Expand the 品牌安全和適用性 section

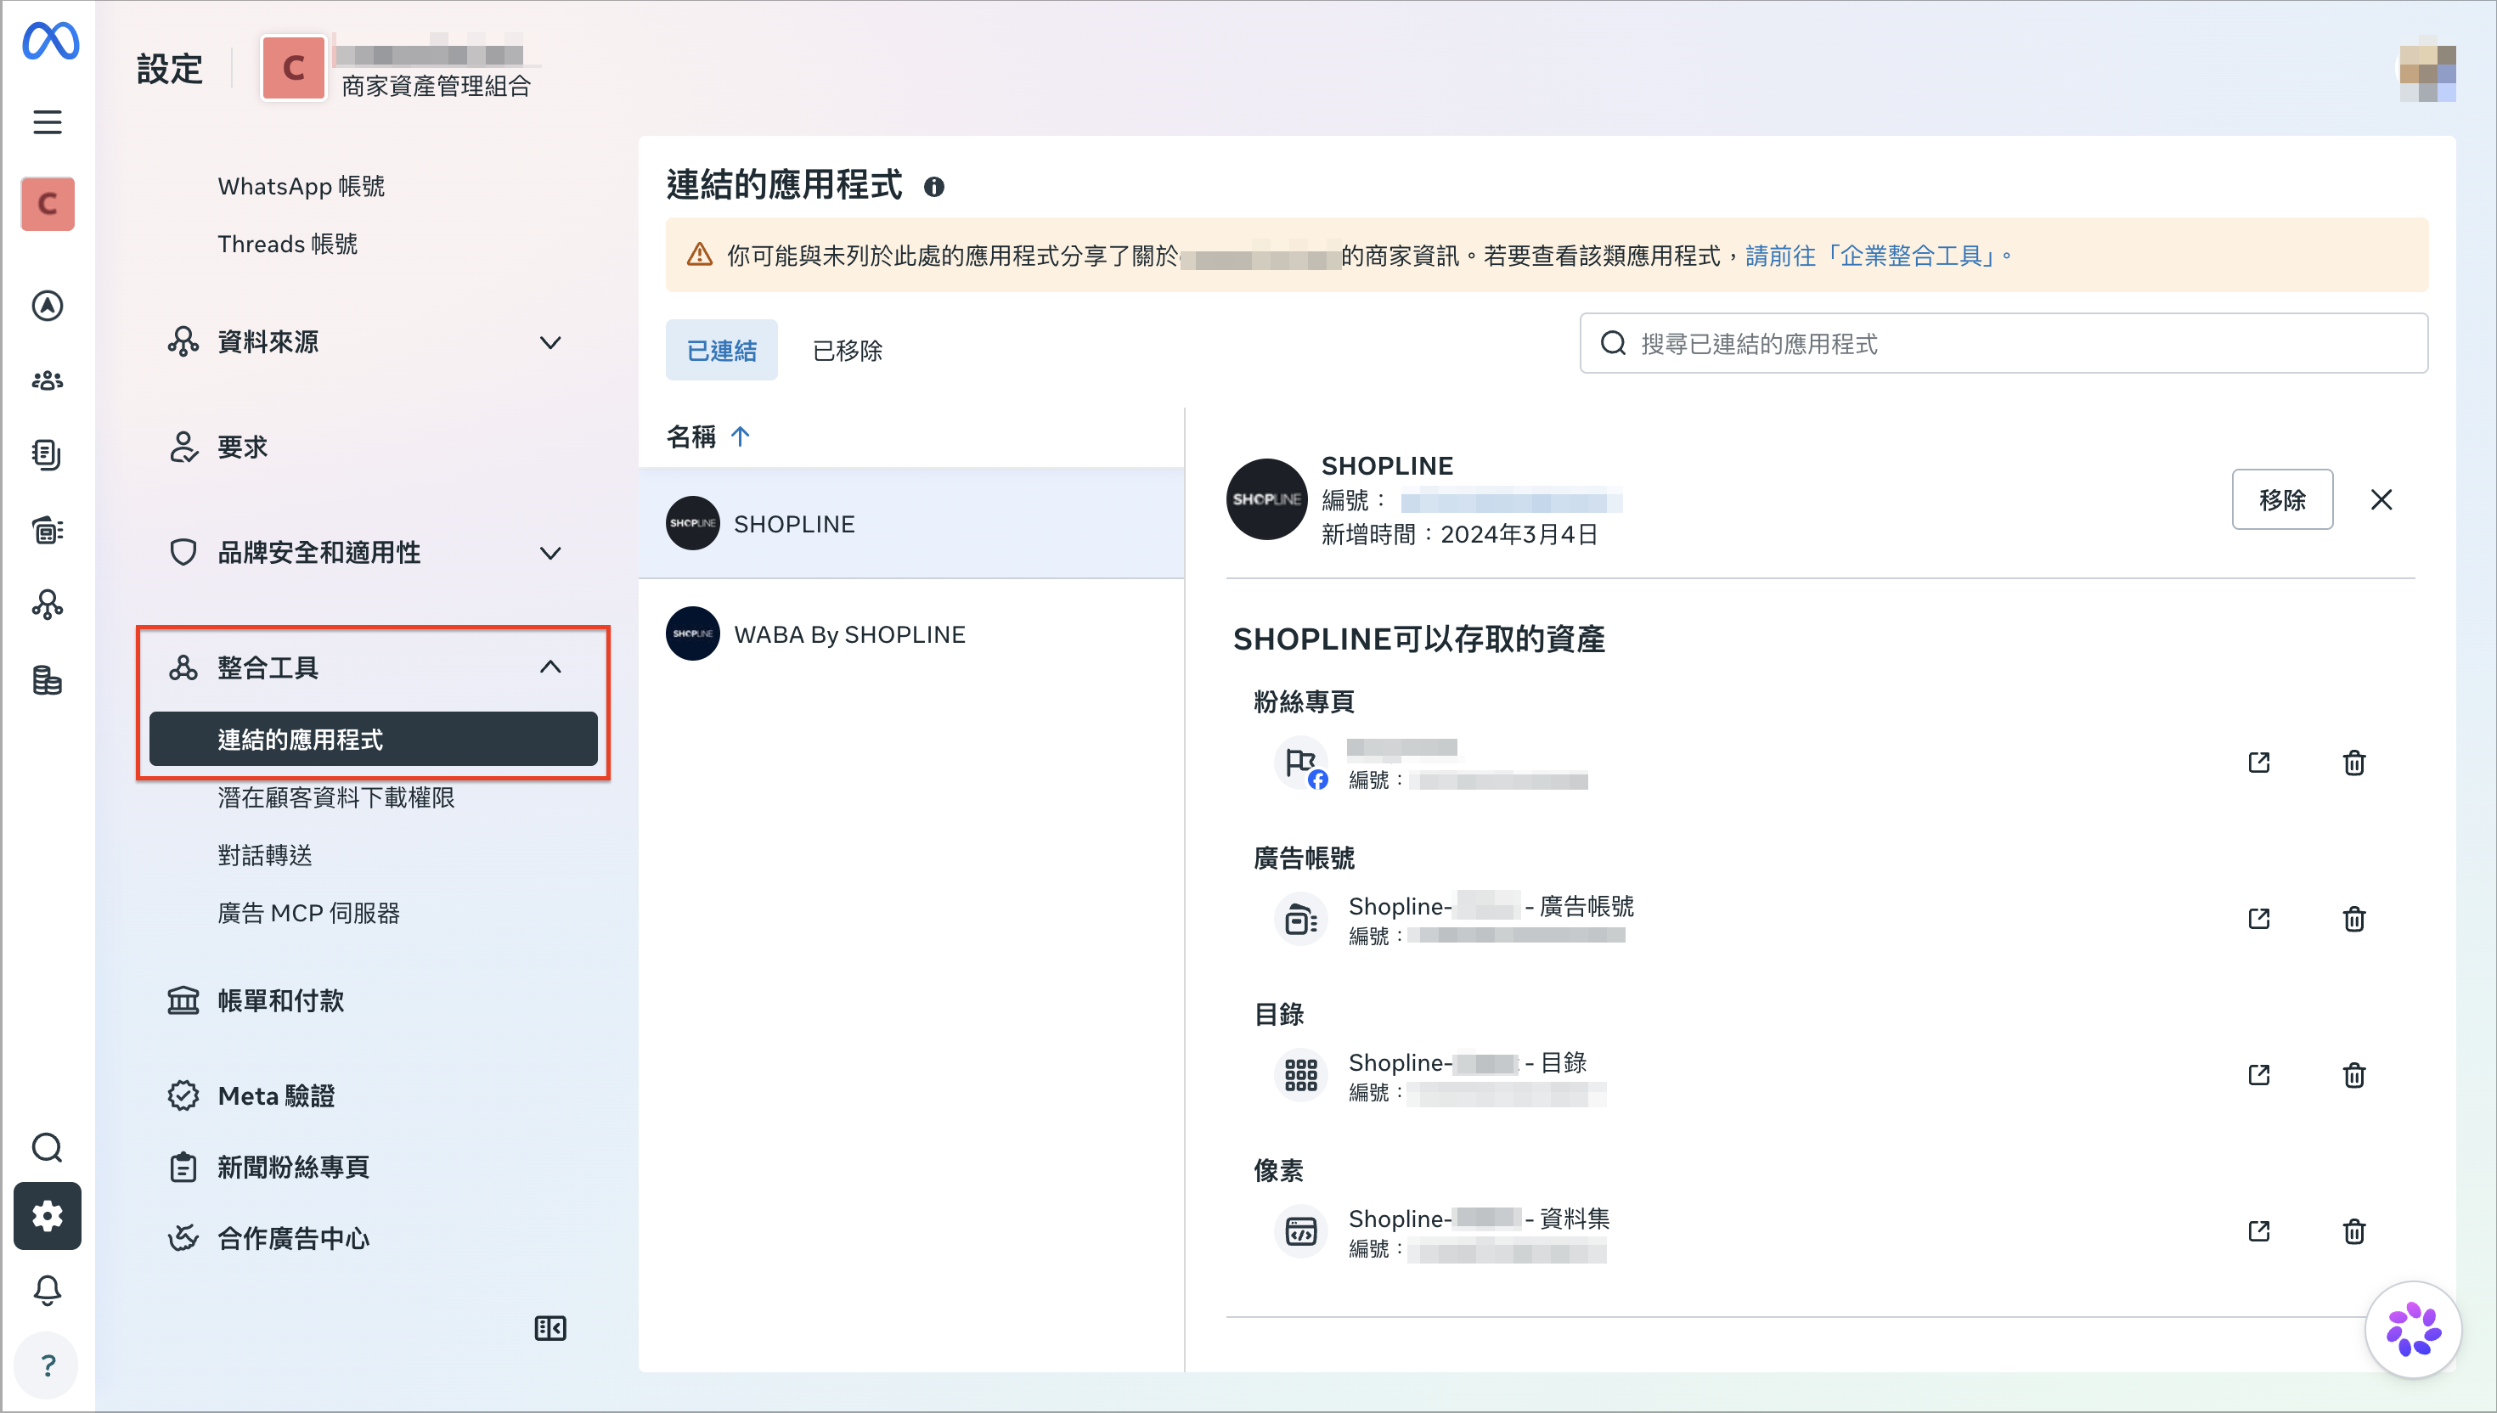pyautogui.click(x=366, y=552)
